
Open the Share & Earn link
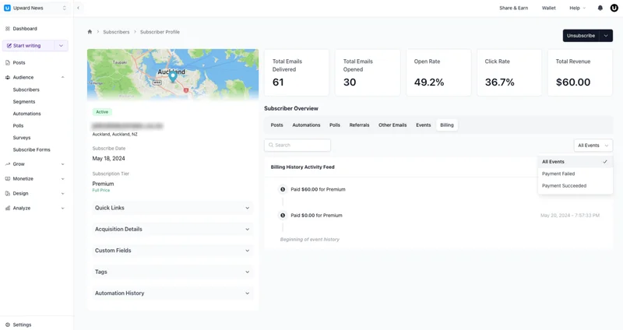click(513, 8)
